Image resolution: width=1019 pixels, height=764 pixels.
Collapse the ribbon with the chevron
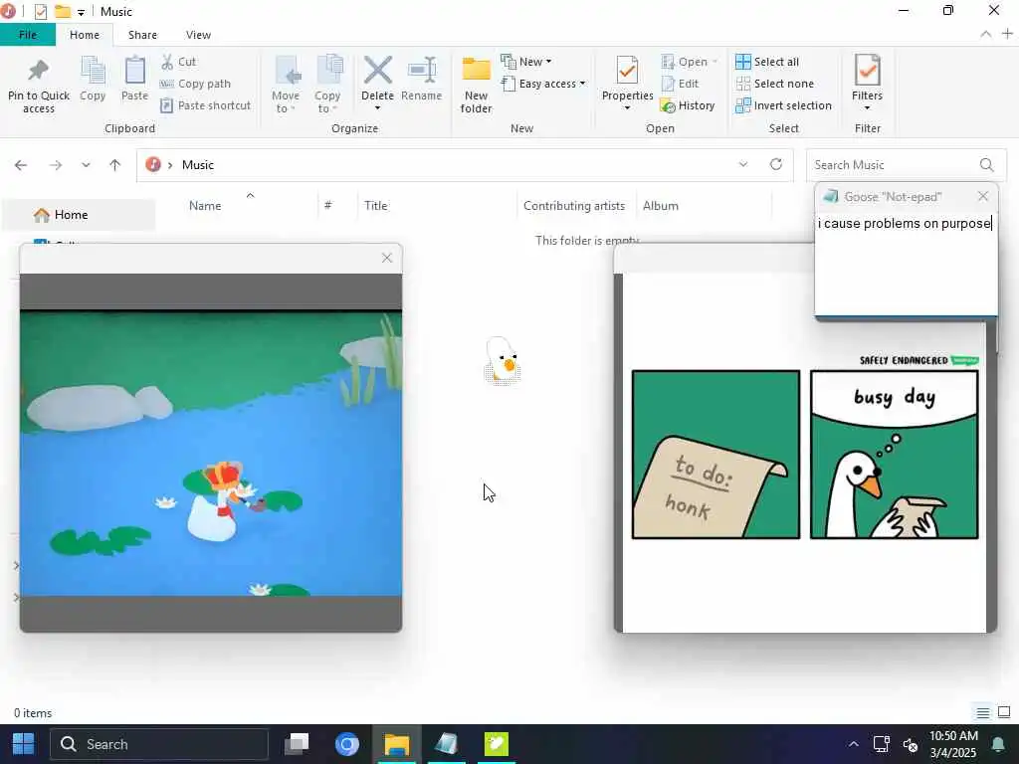tap(986, 34)
